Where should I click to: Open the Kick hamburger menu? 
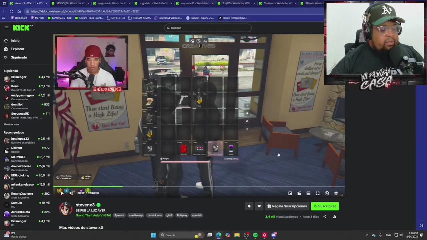coord(6,28)
